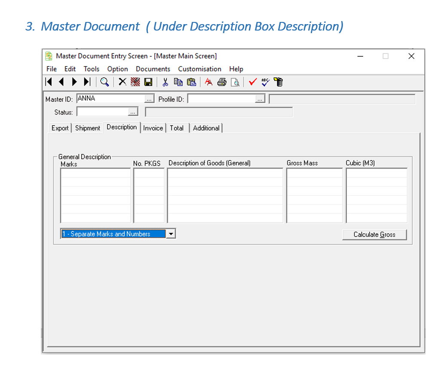Open the Customisation menu
Viewport: 441px width, 376px height.
(199, 69)
